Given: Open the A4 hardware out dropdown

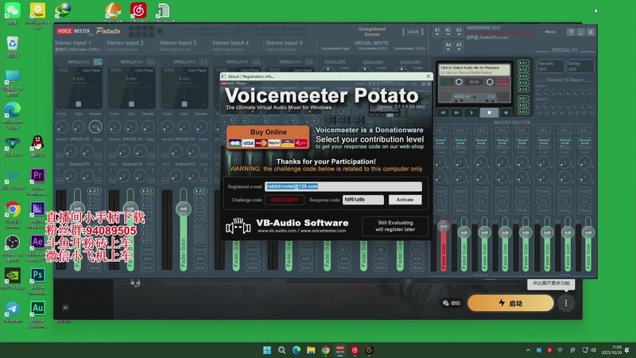Looking at the screenshot, I should coord(448,46).
